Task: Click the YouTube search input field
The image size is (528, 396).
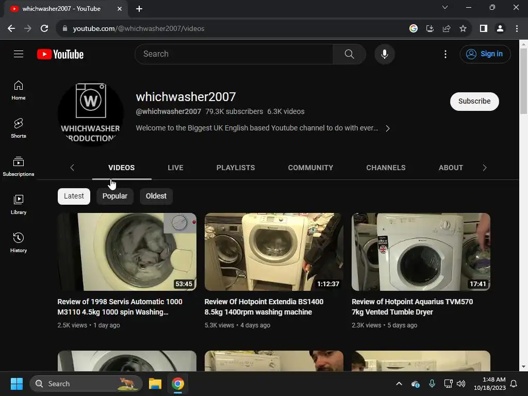Action: [x=234, y=54]
